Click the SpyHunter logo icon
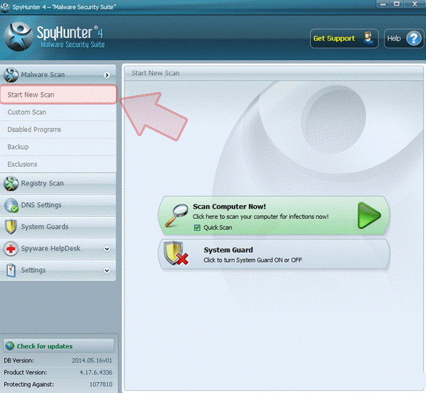 point(19,37)
